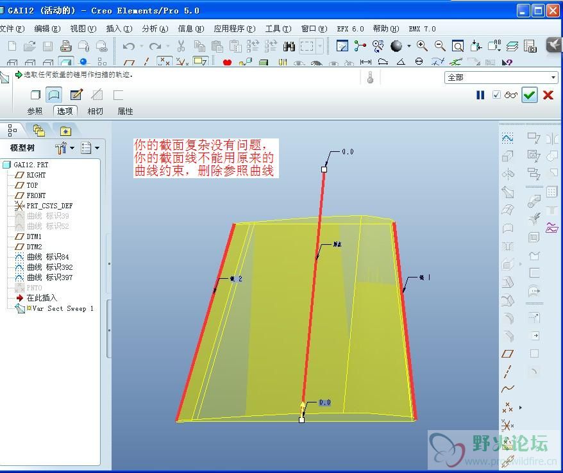The width and height of the screenshot is (563, 473).
Task: Cancel the feature with the red X
Action: (x=548, y=95)
